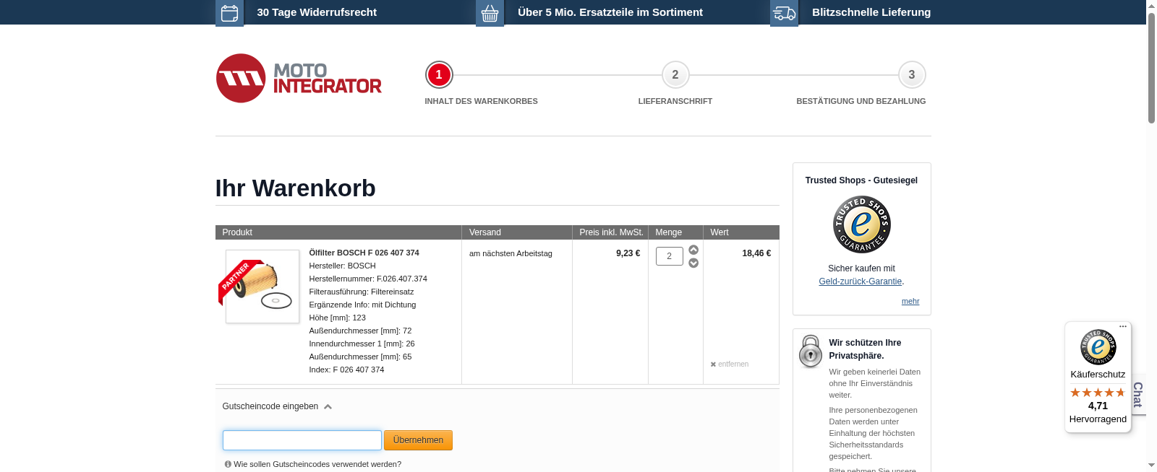This screenshot has width=1157, height=472.
Task: Click the am nächsten Arbeitstag shipping text
Action: click(x=511, y=253)
